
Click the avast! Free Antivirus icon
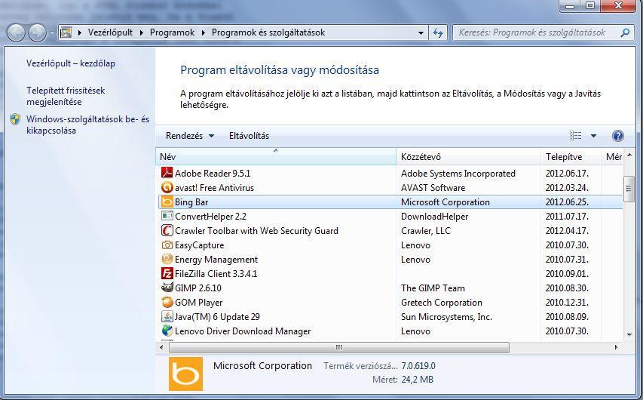(167, 187)
